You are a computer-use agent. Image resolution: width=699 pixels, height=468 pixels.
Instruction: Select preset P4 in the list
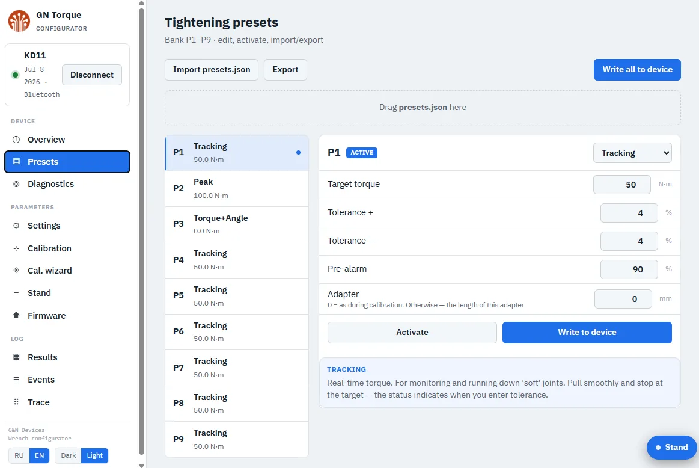click(237, 260)
